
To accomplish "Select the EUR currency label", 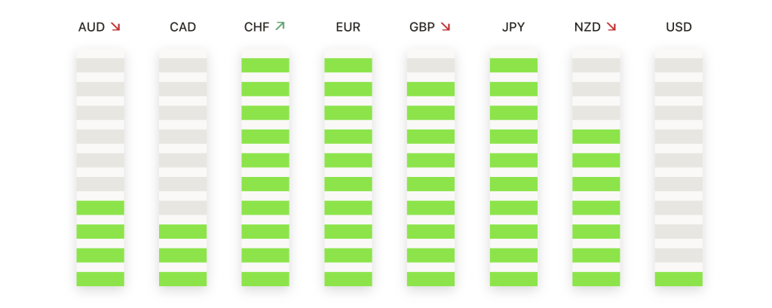I will click(348, 27).
